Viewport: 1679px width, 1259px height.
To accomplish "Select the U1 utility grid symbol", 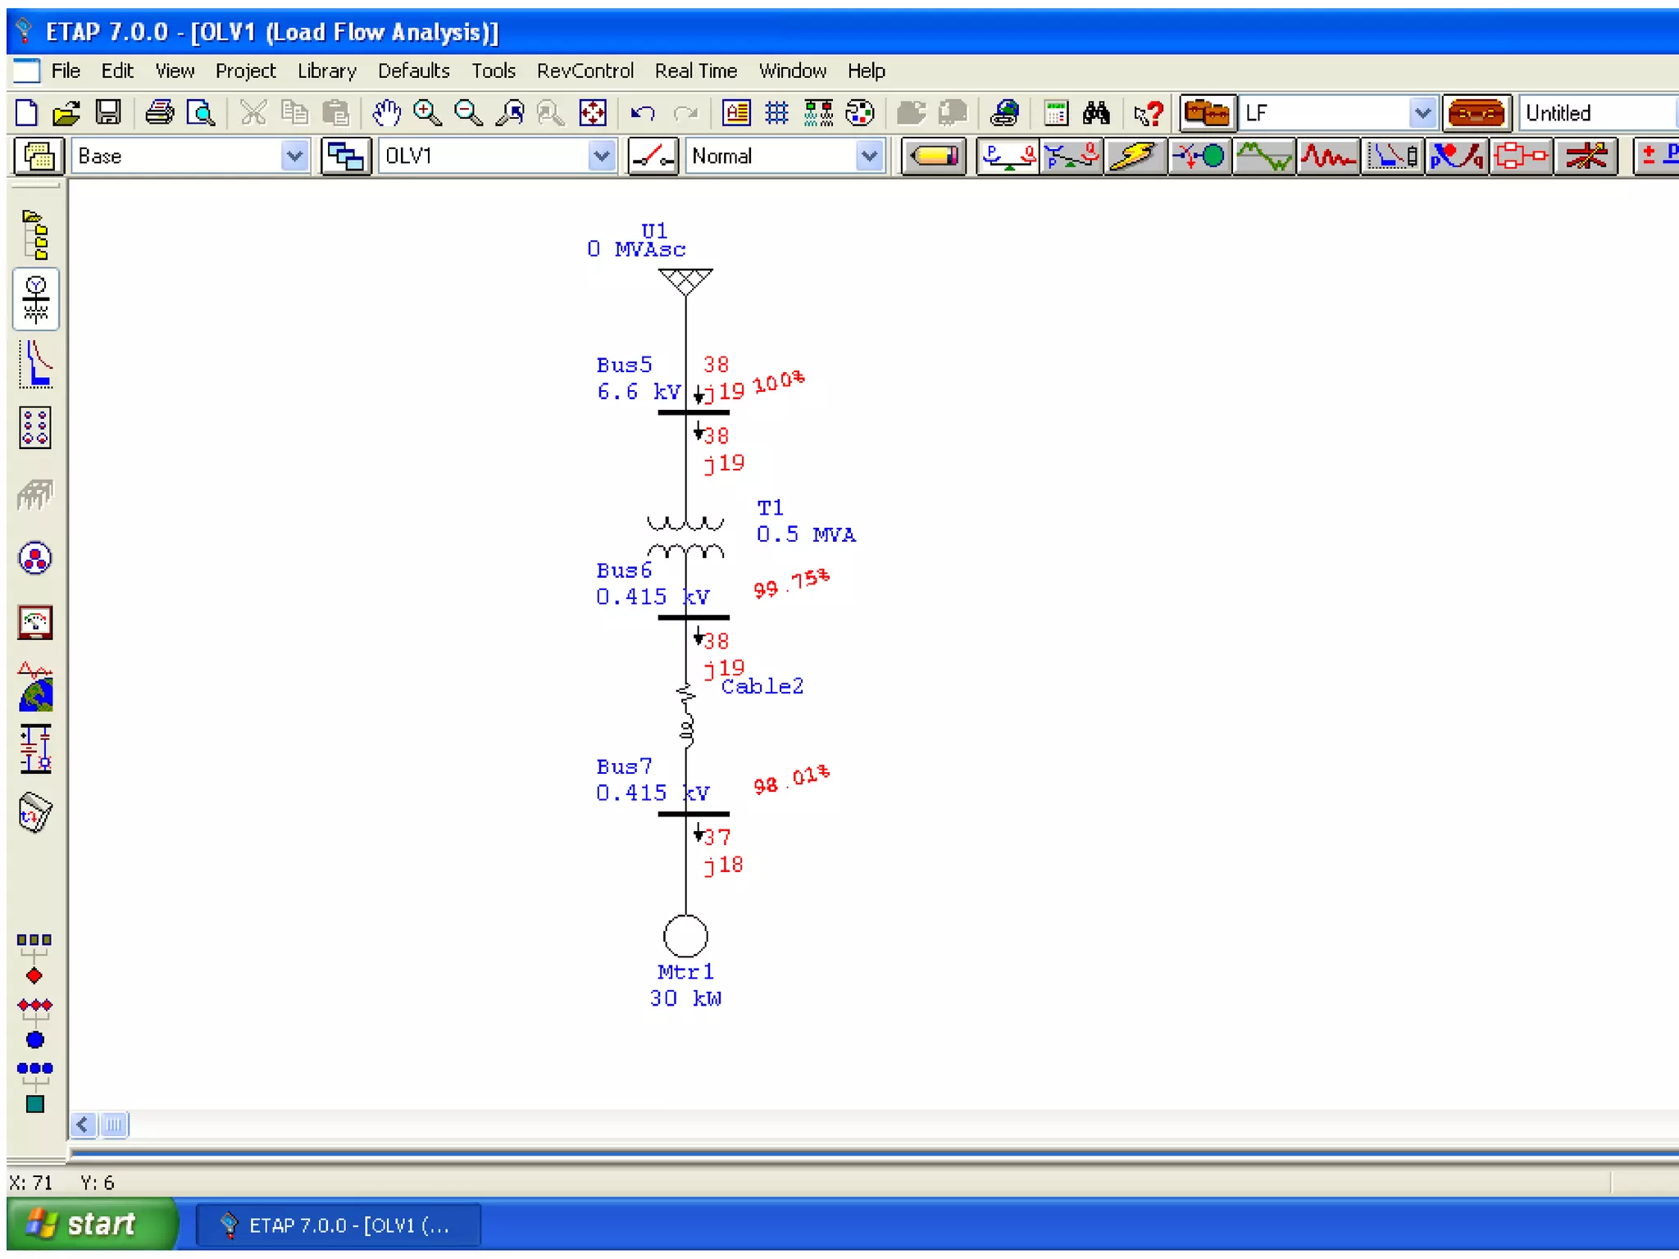I will 685,282.
